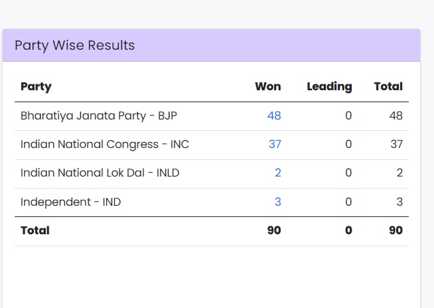This screenshot has width=434, height=308.
Task: Click the 90 under the Won column
Action: click(x=274, y=230)
